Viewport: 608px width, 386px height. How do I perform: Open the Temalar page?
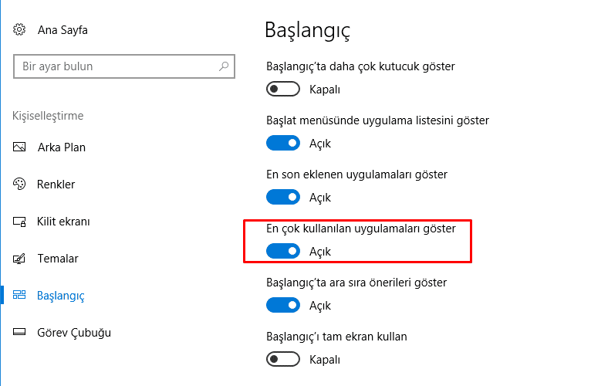pyautogui.click(x=58, y=259)
